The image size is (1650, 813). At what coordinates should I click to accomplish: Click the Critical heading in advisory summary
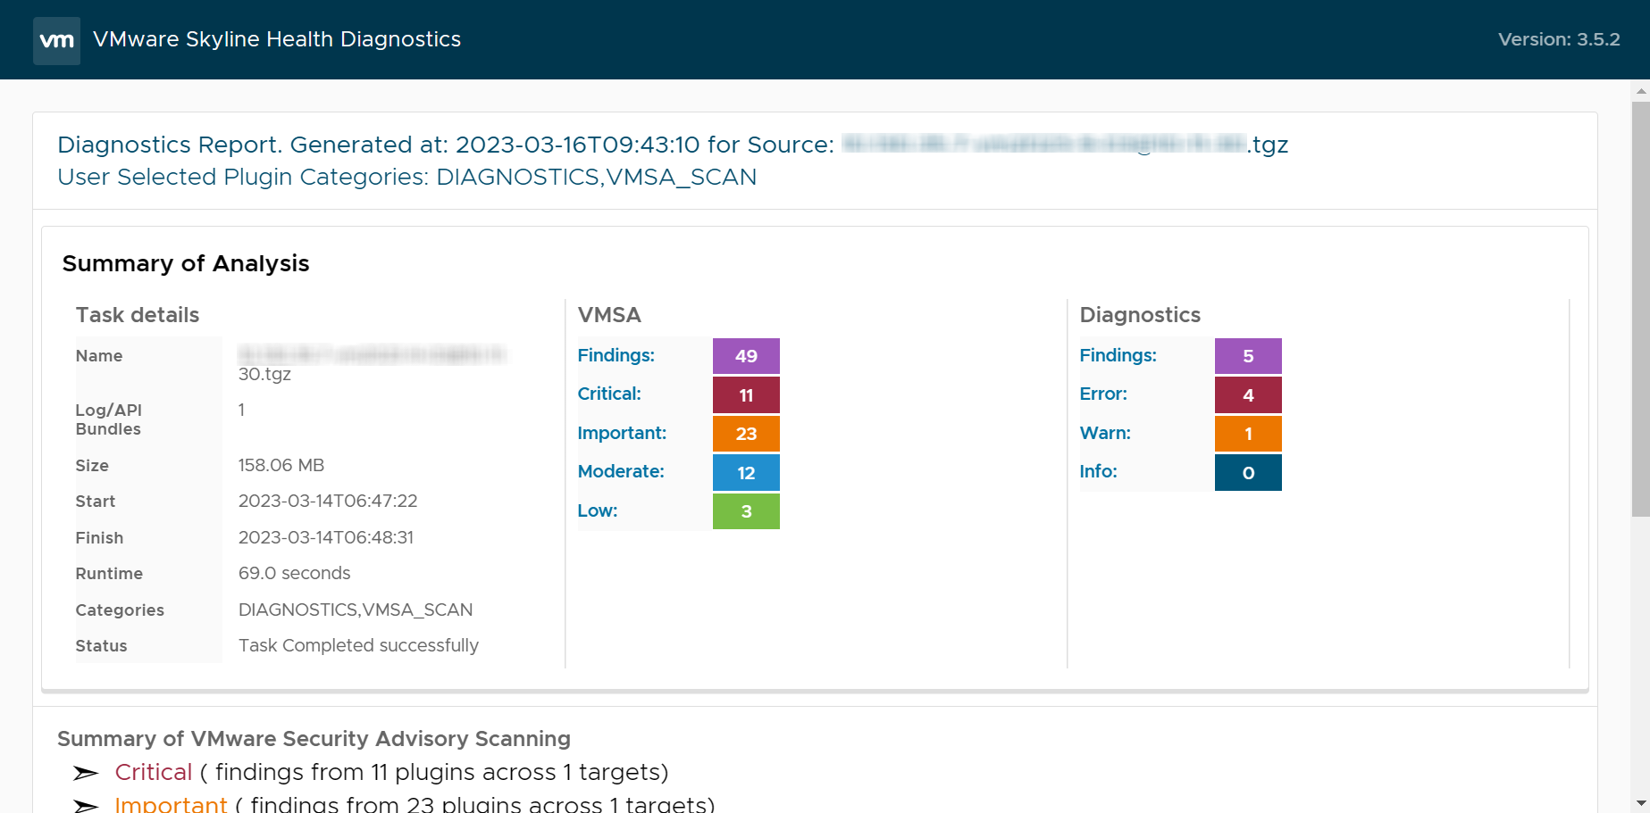tap(154, 772)
